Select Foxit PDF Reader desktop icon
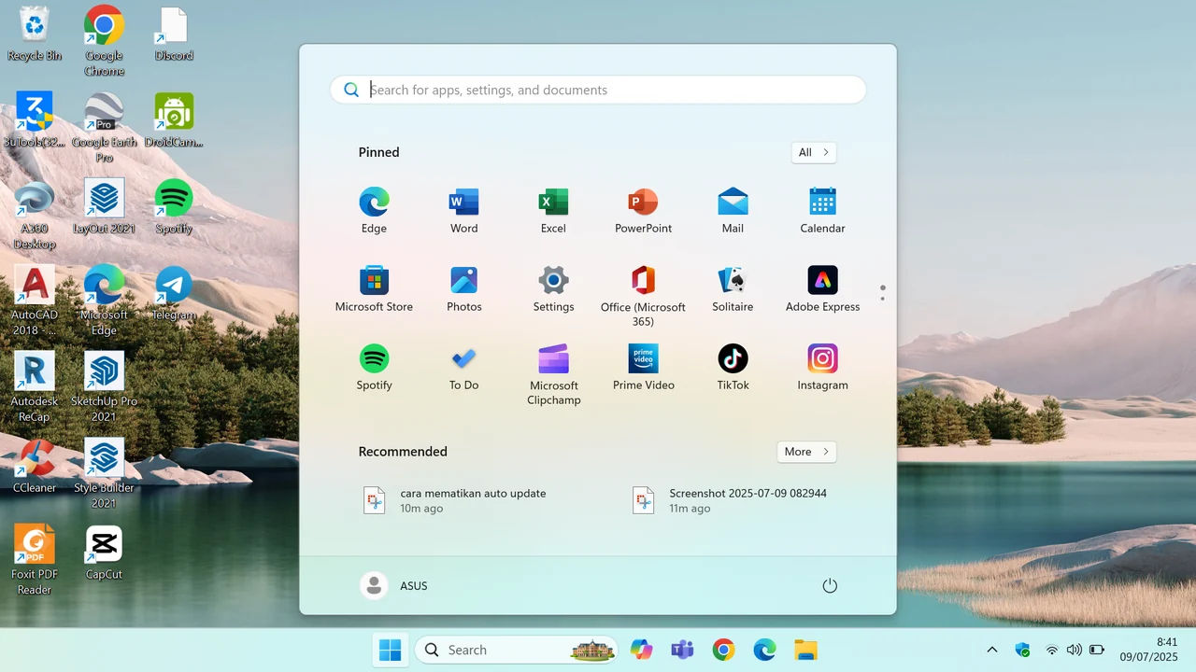This screenshot has height=672, width=1196. click(35, 559)
